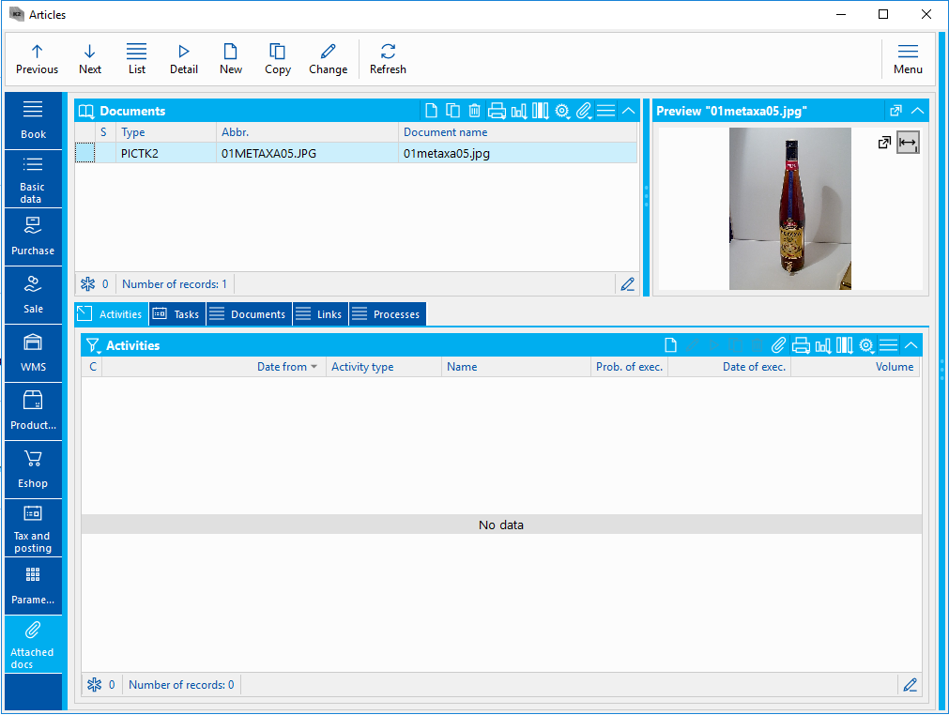
Task: Click the Change button in toolbar
Action: [328, 58]
